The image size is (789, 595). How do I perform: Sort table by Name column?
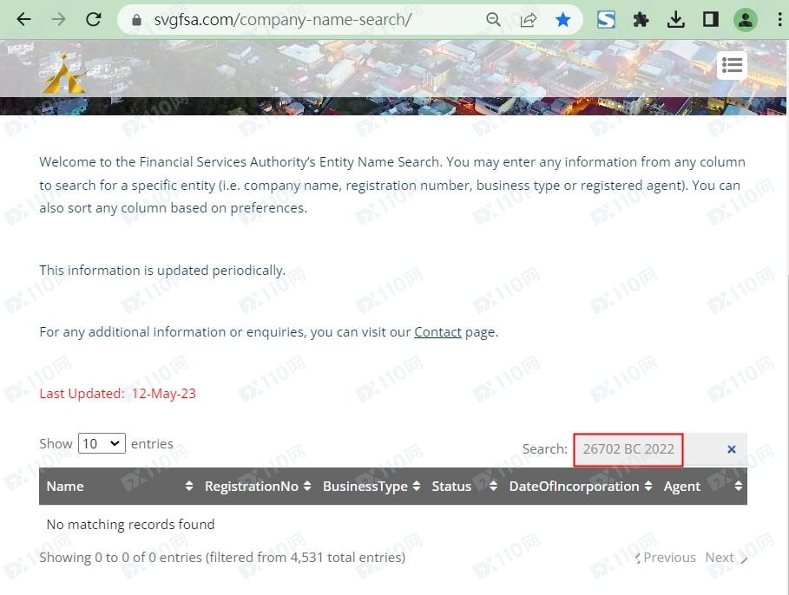pos(119,487)
